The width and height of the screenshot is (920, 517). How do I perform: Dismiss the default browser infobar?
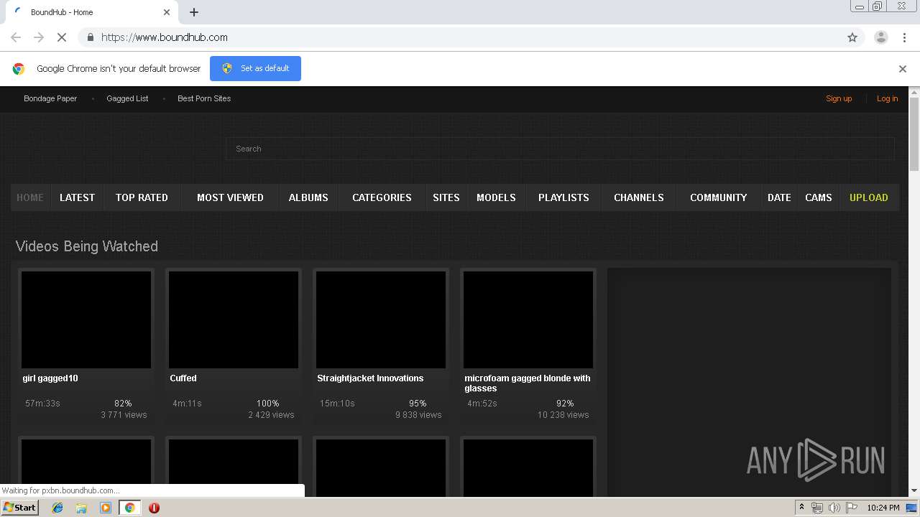[903, 69]
